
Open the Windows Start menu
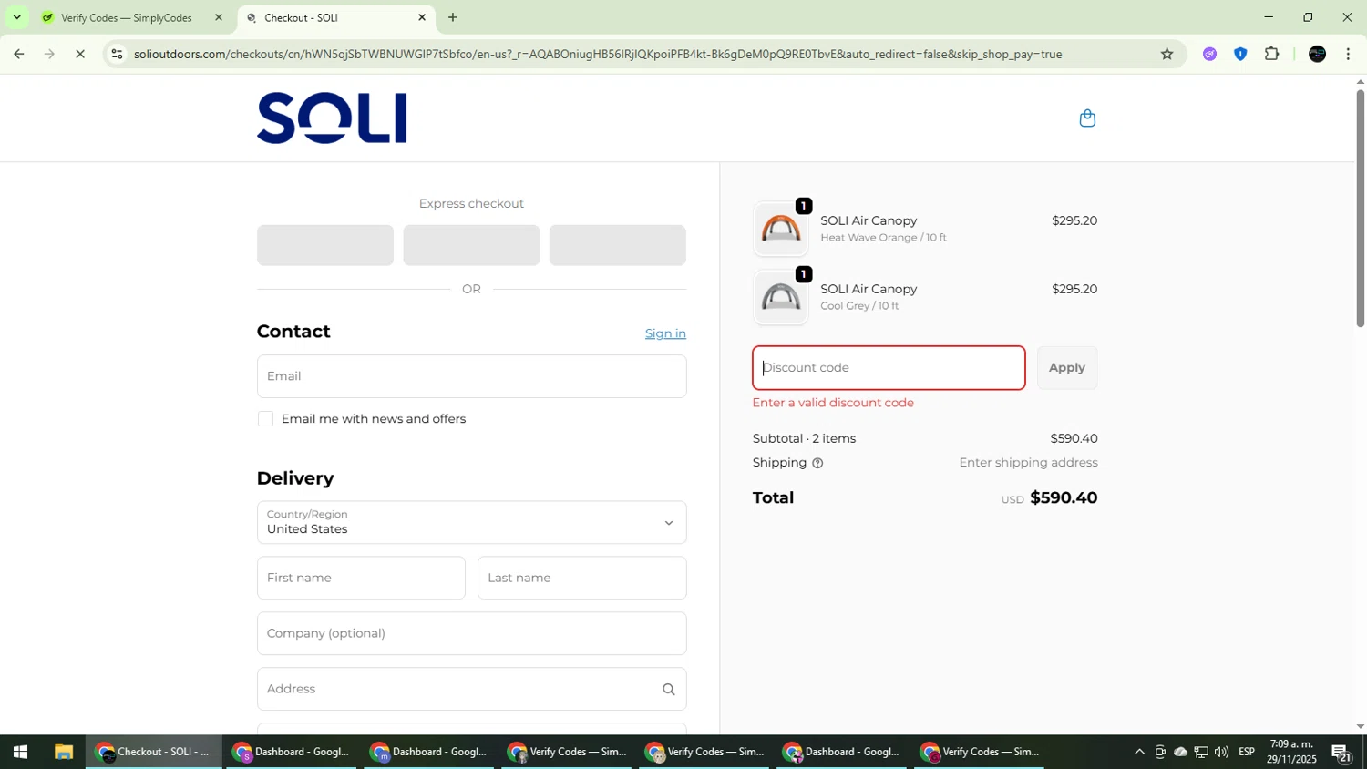click(x=20, y=752)
